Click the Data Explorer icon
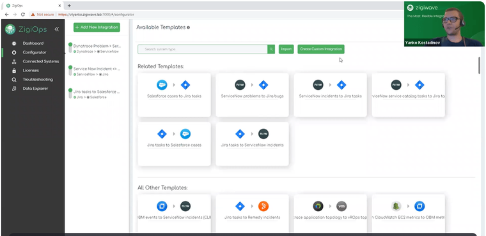This screenshot has height=236, width=486. (14, 89)
